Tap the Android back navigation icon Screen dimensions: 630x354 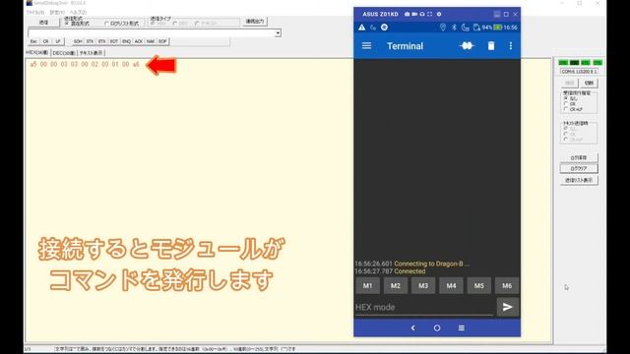[413, 327]
